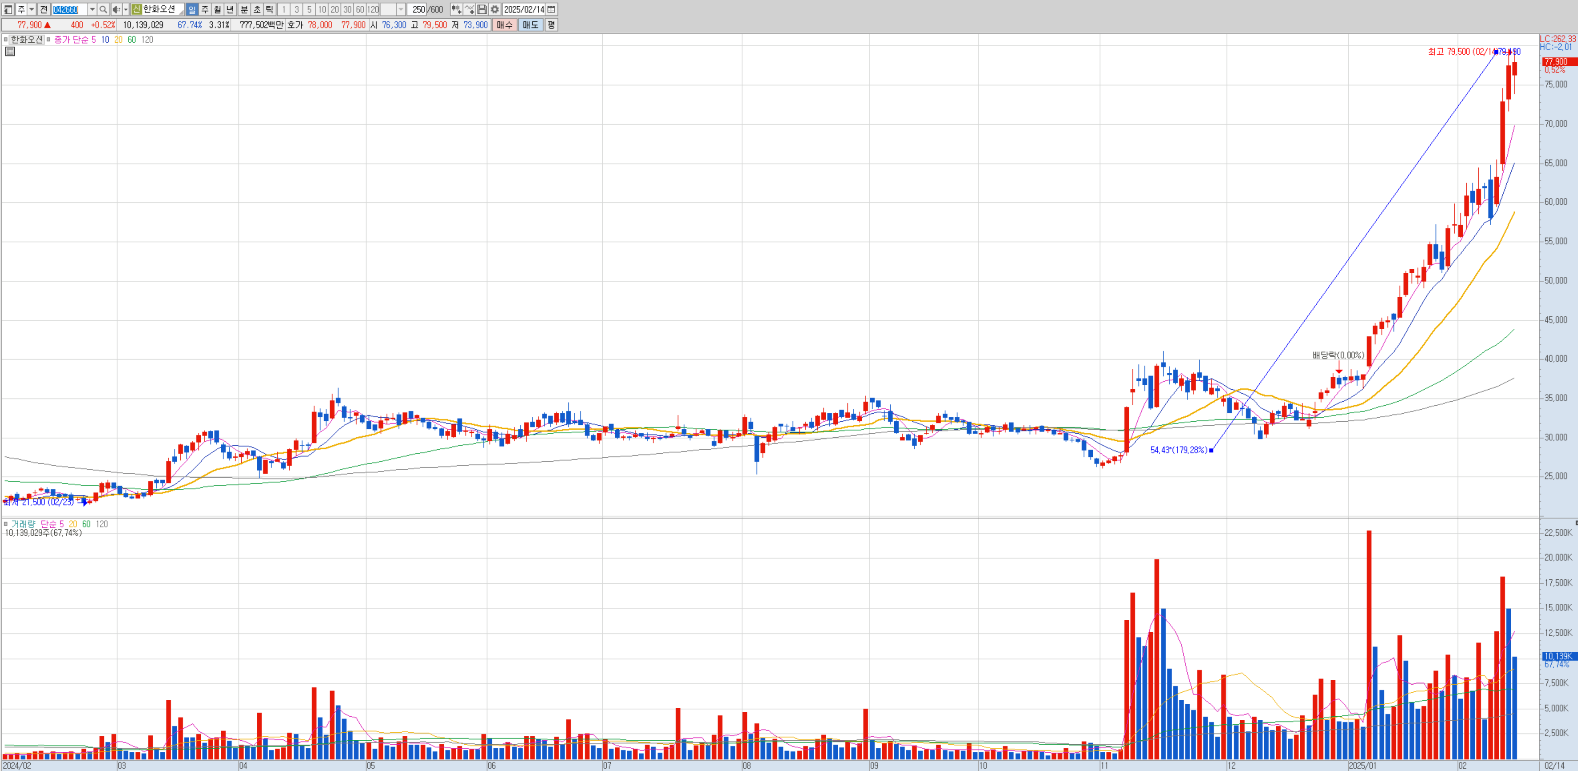The image size is (1578, 771).
Task: Click the stock search magnifier icon
Action: tap(103, 9)
